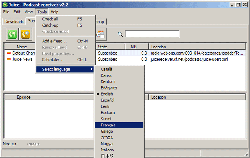250x158 pixels.
Task: Click the green Check for new podcasts icon
Action: click(x=12, y=34)
